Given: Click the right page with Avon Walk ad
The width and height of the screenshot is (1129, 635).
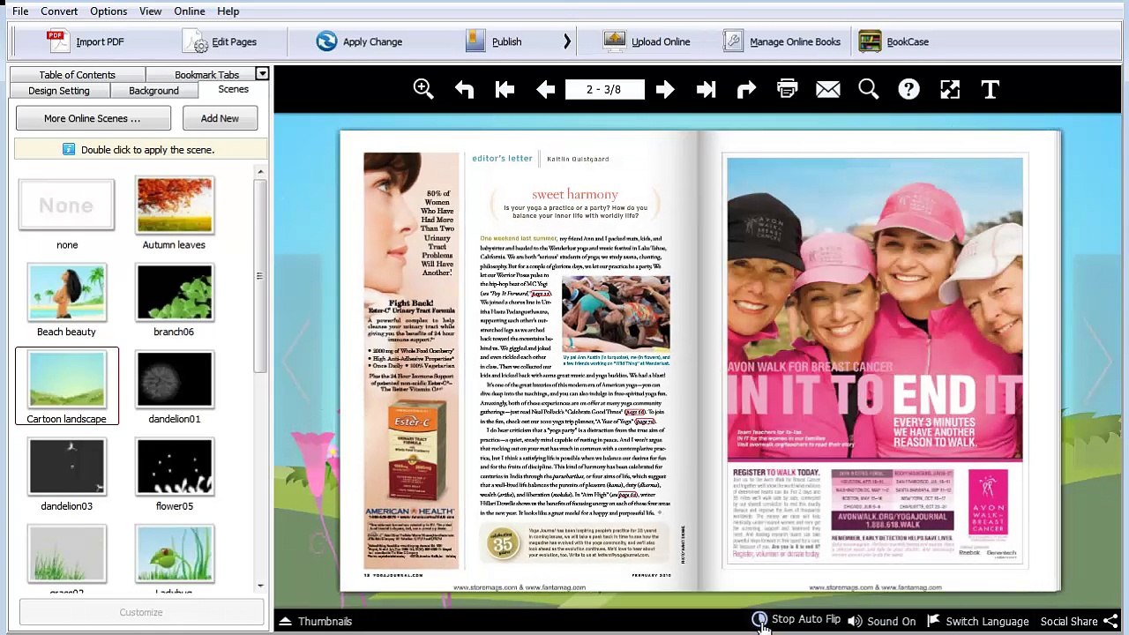Looking at the screenshot, I should tap(879, 361).
